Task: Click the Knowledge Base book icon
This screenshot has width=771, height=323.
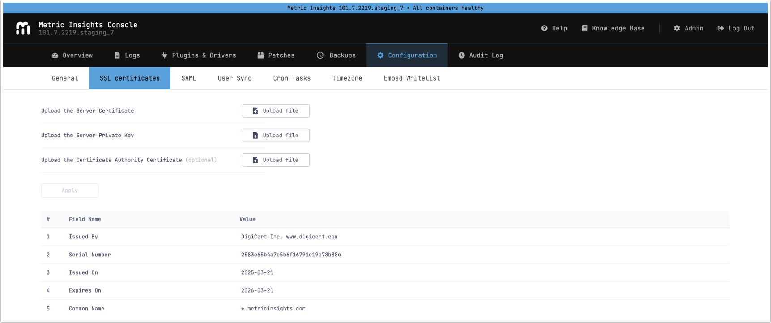Action: tap(584, 28)
